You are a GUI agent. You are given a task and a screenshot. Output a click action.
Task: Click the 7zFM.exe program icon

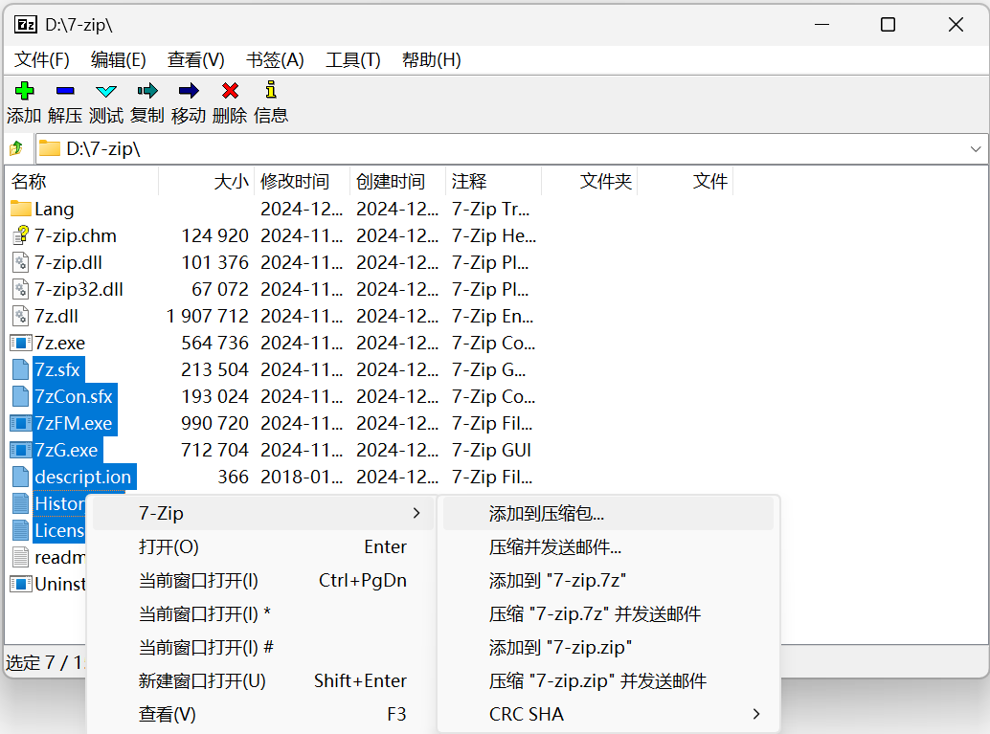pos(21,423)
